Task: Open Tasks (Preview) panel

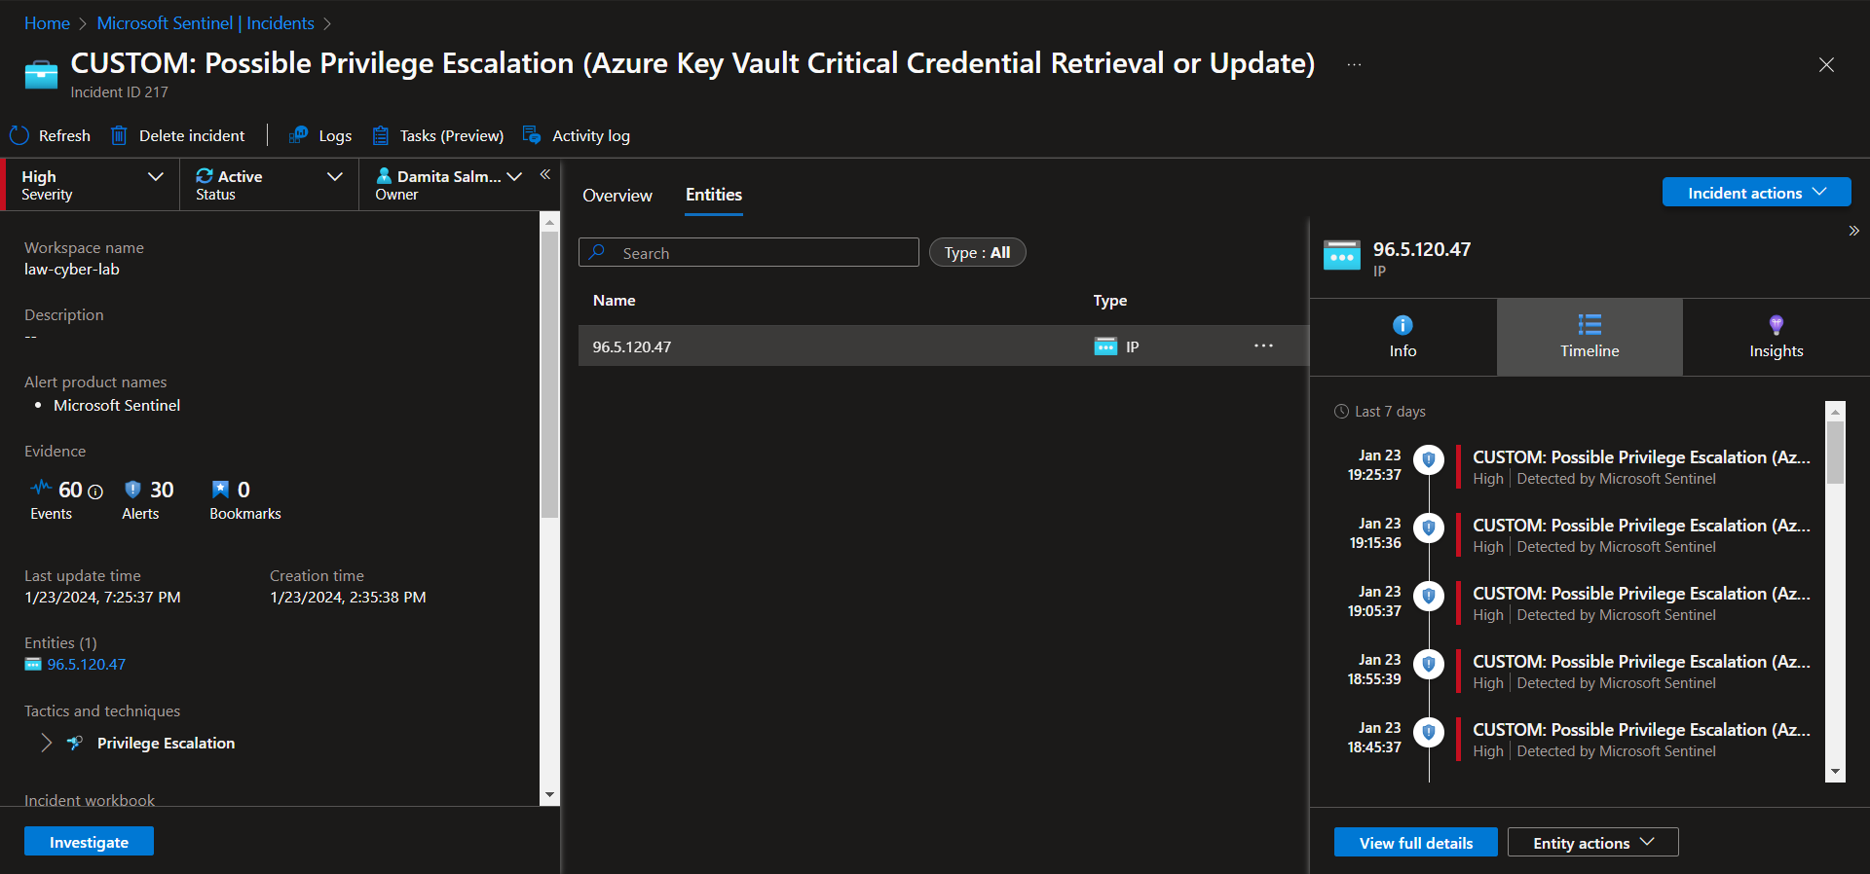Action: (x=438, y=135)
